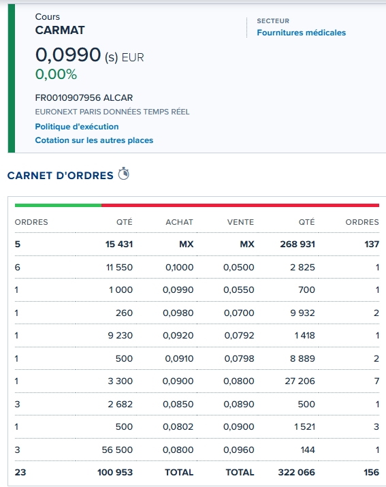Select buy quantity 11 550
This screenshot has width=386, height=487.
119,267
